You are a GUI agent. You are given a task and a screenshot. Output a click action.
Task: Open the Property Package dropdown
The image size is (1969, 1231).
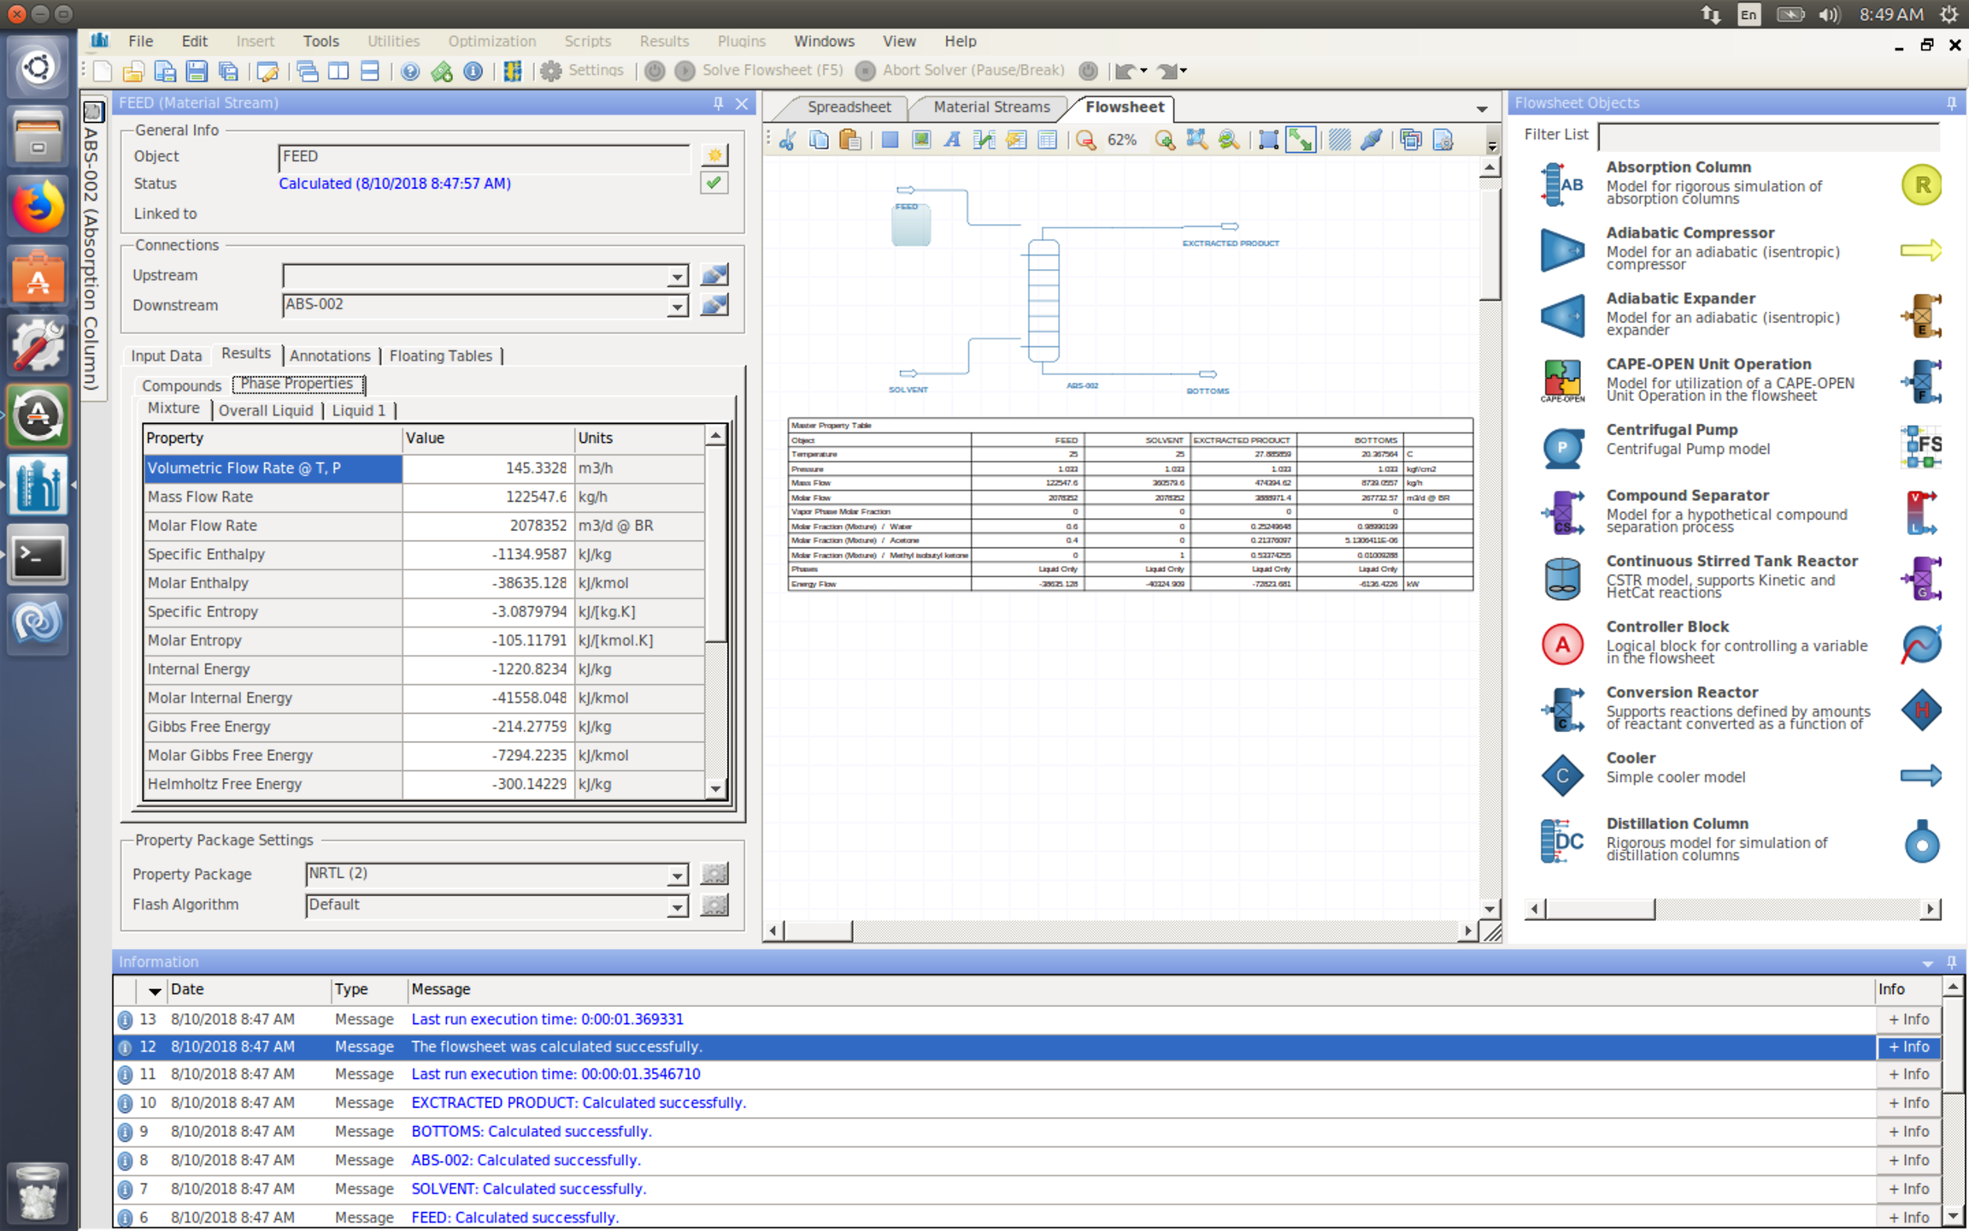click(677, 875)
